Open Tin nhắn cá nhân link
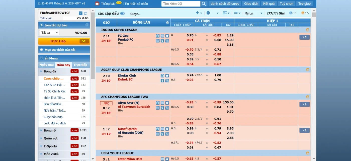 click(x=136, y=4)
